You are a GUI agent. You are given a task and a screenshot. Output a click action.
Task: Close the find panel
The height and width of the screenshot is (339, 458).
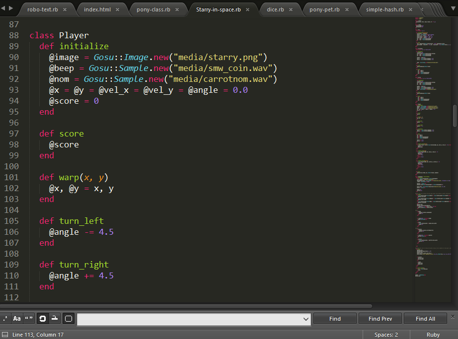pyautogui.click(x=453, y=317)
